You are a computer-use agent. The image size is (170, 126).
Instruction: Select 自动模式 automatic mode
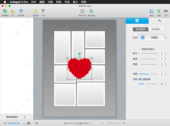click(141, 29)
